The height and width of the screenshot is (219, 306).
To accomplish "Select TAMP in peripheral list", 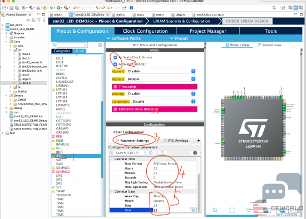I will coord(60,191).
